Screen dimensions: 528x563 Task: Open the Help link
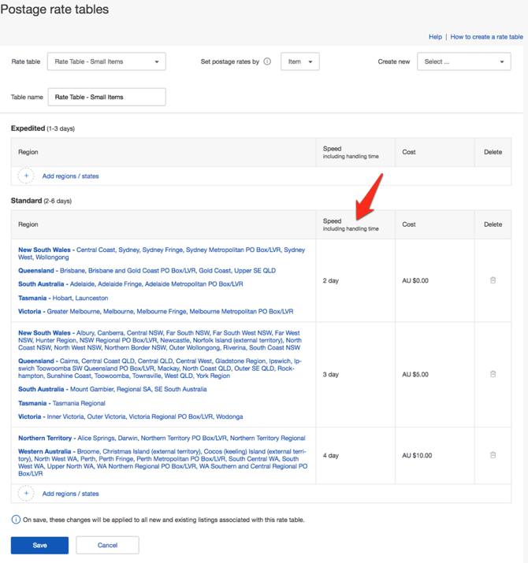435,37
